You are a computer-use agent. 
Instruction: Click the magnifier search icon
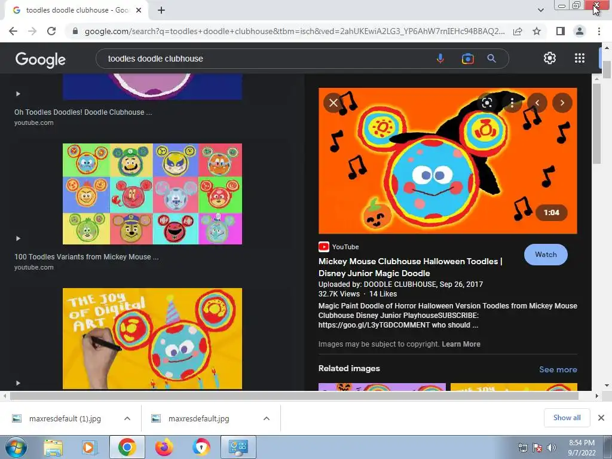[x=491, y=59]
